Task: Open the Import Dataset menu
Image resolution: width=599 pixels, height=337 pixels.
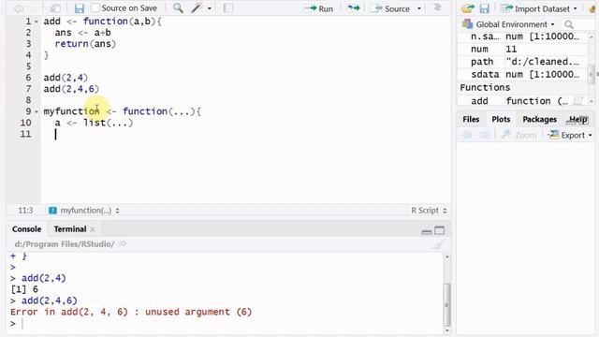Action: 539,8
